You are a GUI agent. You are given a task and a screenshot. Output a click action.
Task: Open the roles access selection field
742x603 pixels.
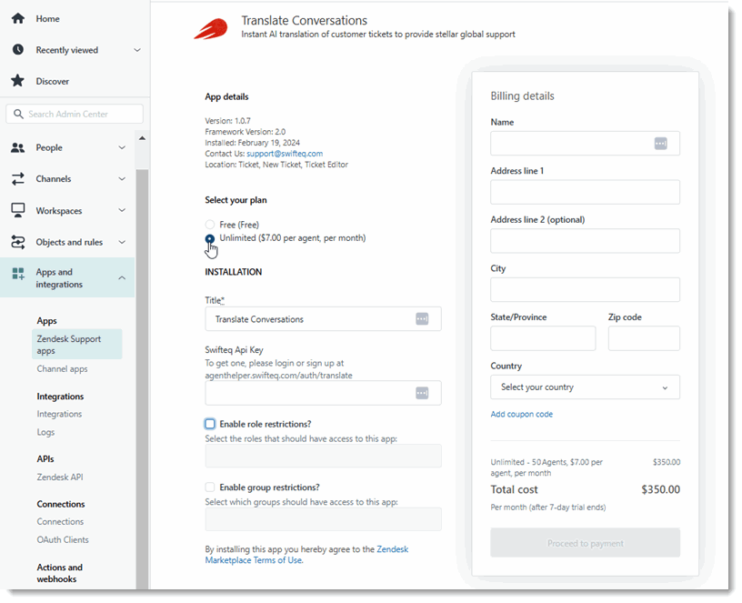(x=323, y=456)
